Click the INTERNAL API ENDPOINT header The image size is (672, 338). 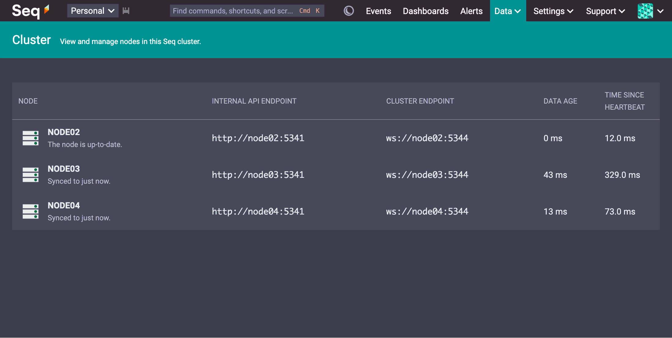(254, 101)
